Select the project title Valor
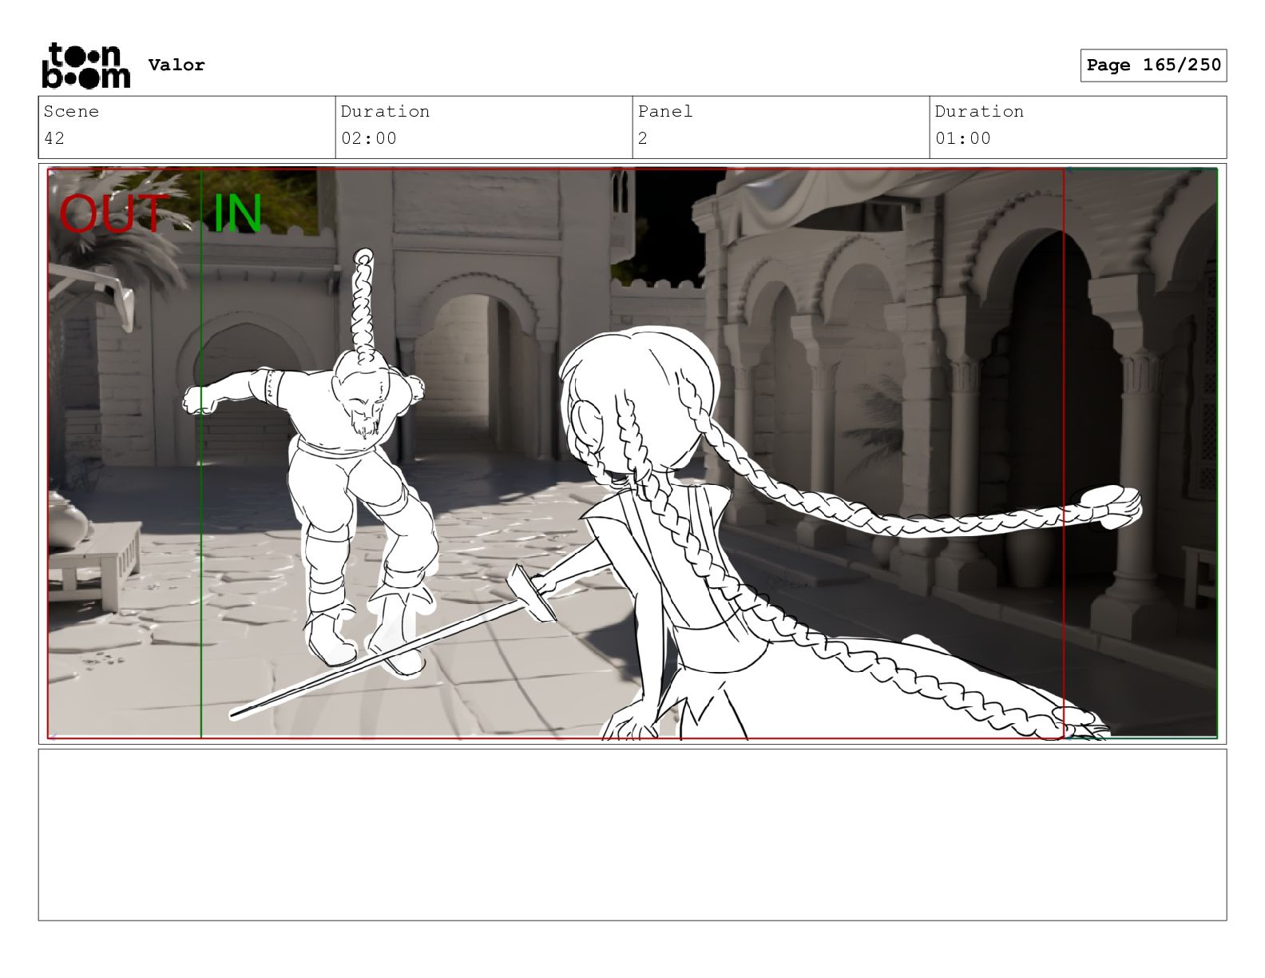 coord(176,66)
